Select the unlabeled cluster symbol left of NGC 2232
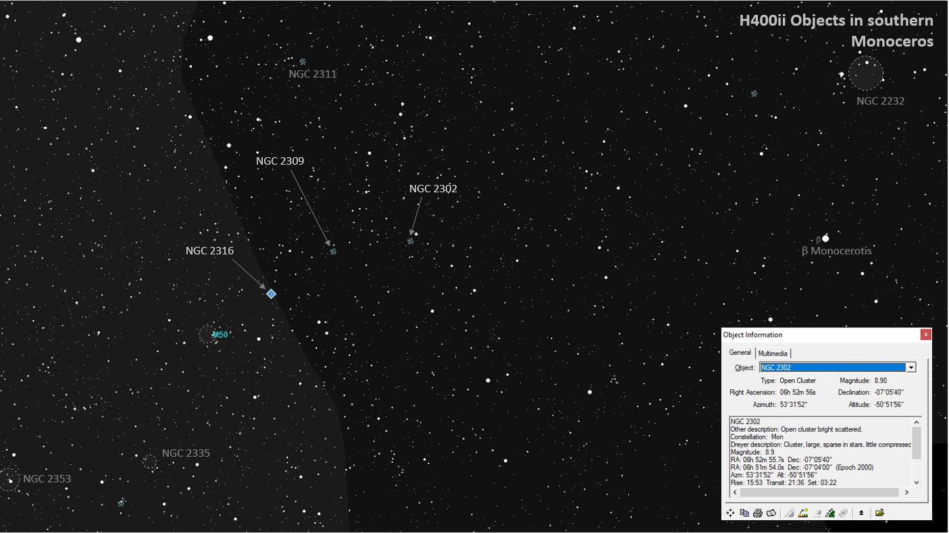949x533 pixels. coord(754,94)
